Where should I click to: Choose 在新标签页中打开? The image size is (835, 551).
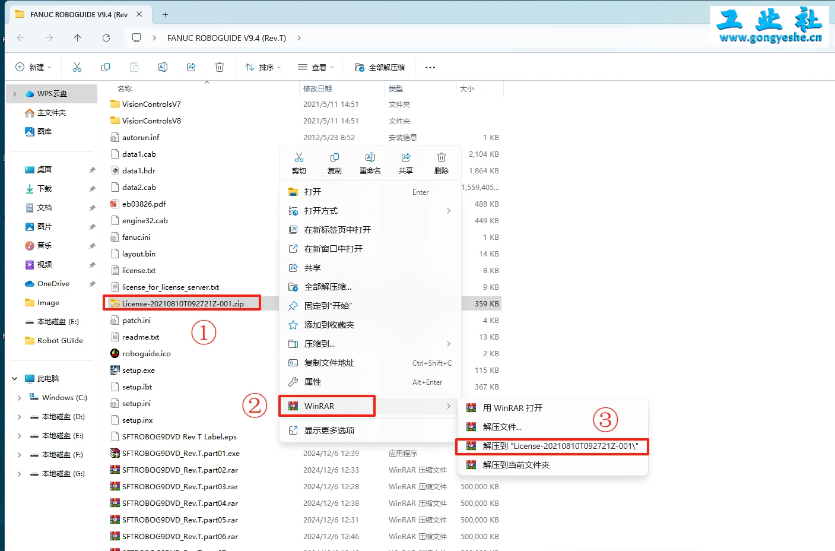[370, 230]
